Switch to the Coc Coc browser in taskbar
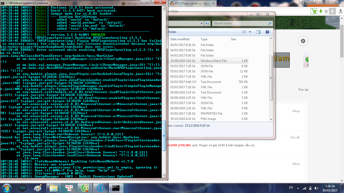 85,188
